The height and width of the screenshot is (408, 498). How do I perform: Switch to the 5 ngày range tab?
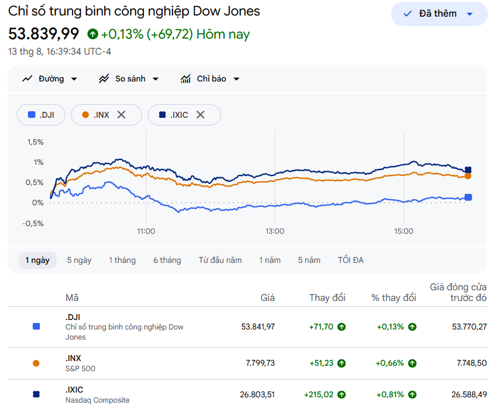79,261
